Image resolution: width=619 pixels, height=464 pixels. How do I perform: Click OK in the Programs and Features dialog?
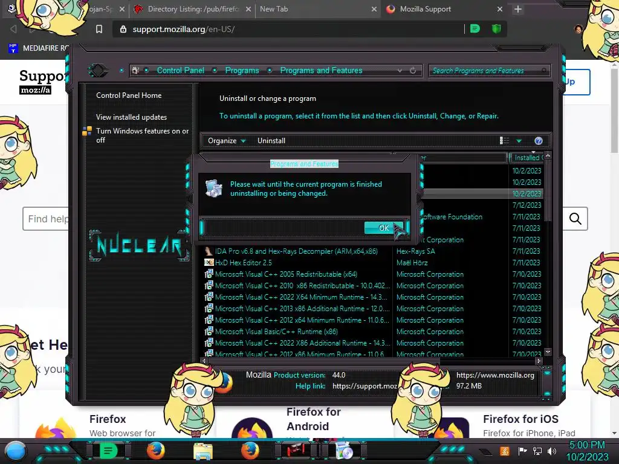(383, 228)
